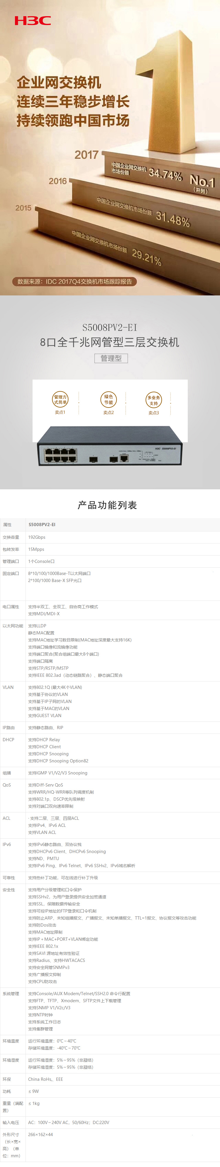Click the 支持CPU防攻击 line
This screenshot has width=220, height=1167.
click(x=43, y=981)
